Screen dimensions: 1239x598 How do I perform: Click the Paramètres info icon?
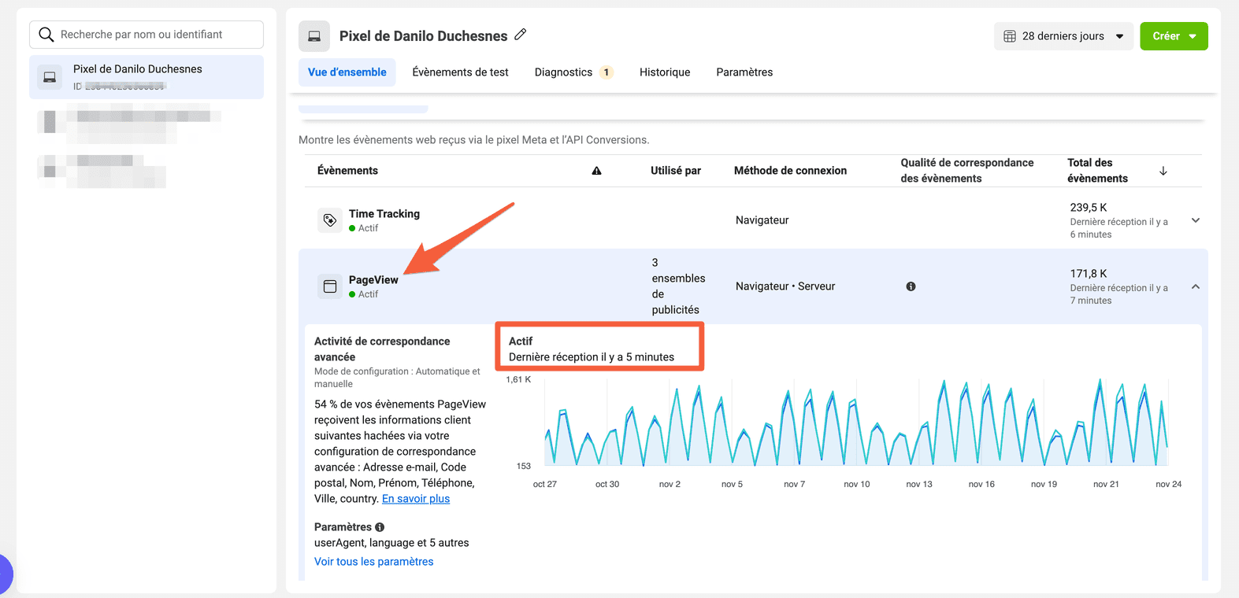pos(380,527)
